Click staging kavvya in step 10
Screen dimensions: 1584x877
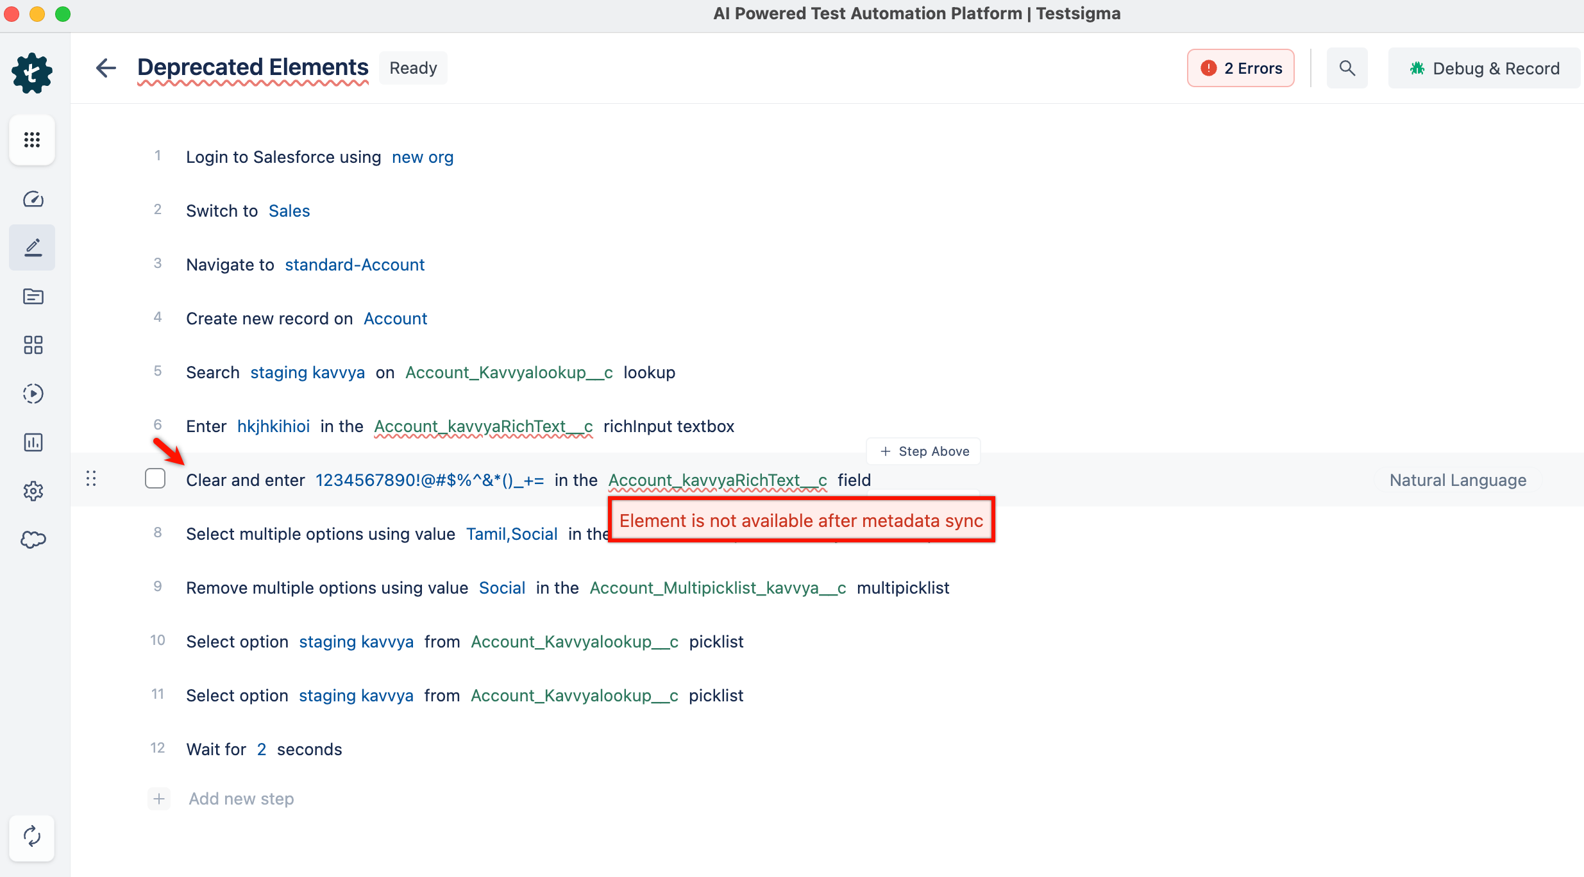click(356, 642)
